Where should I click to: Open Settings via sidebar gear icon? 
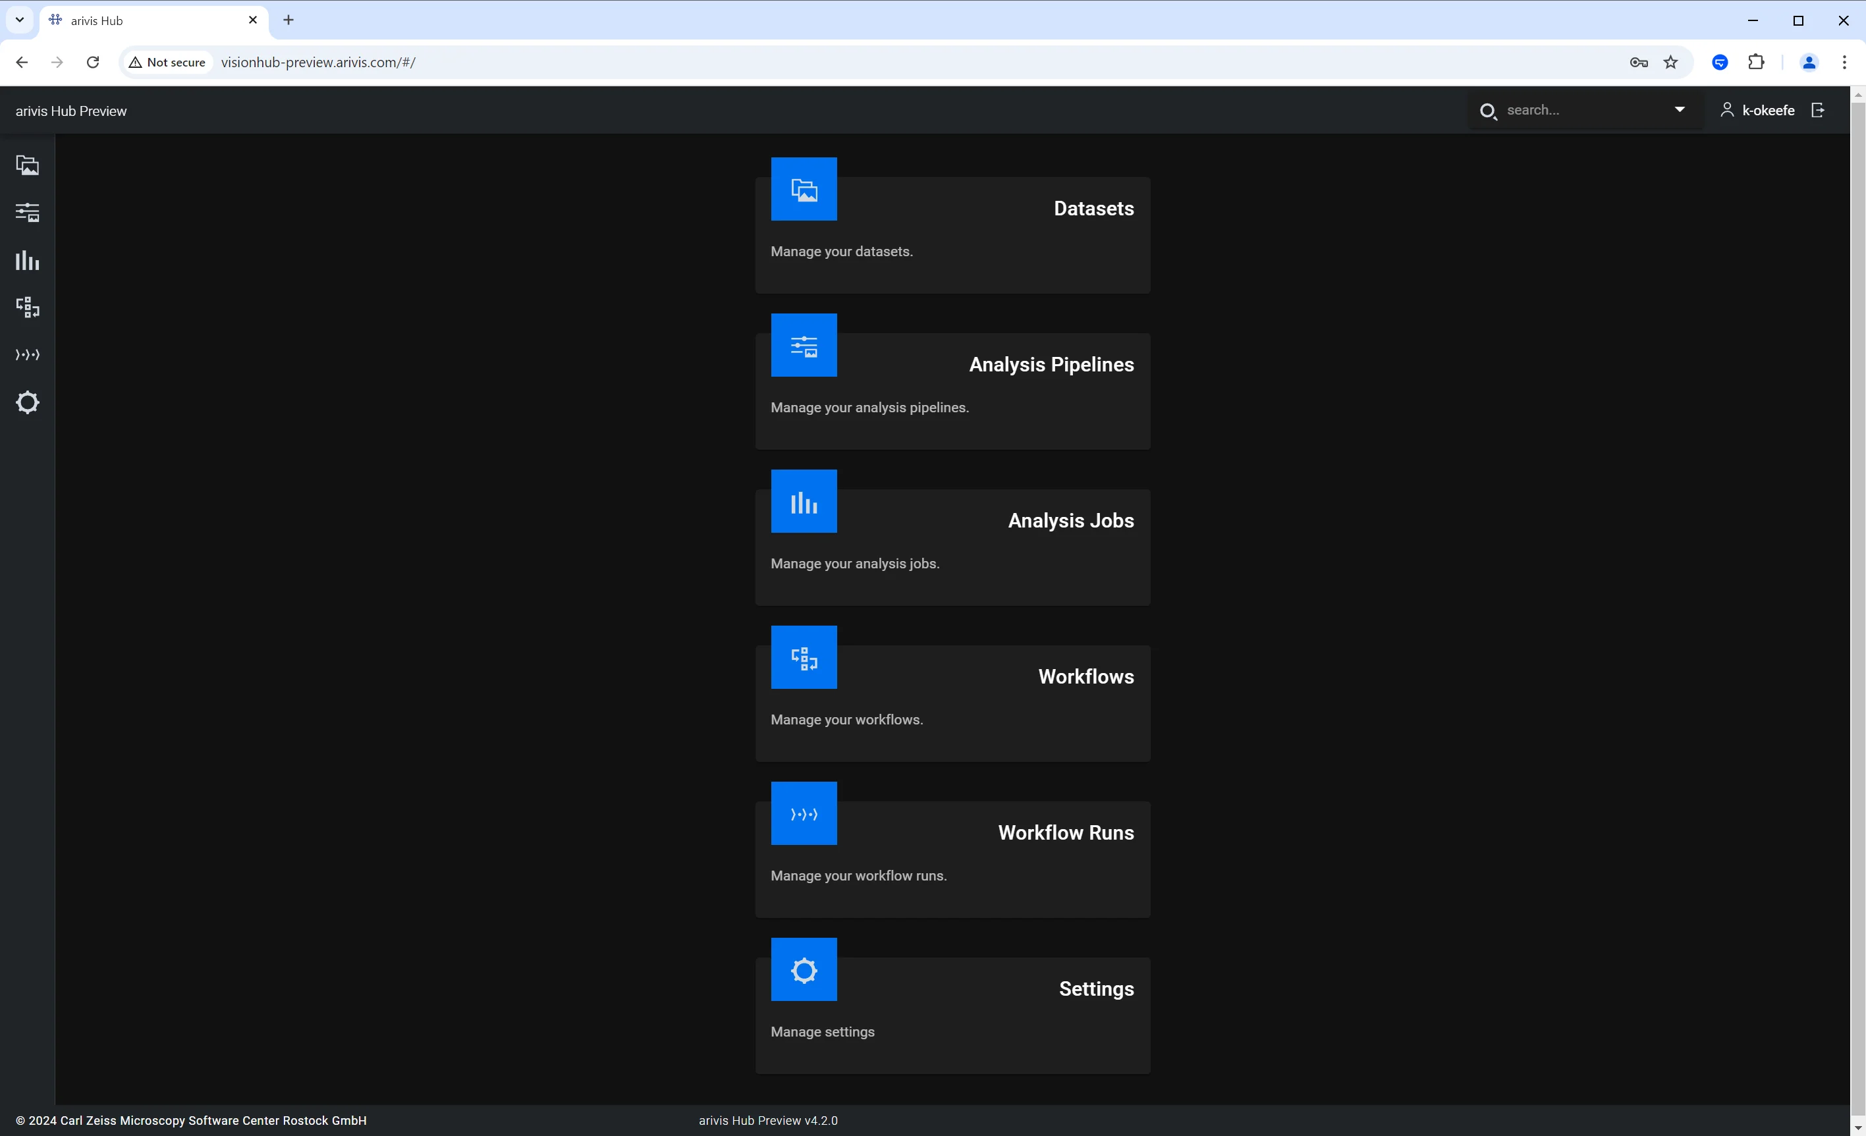(27, 402)
